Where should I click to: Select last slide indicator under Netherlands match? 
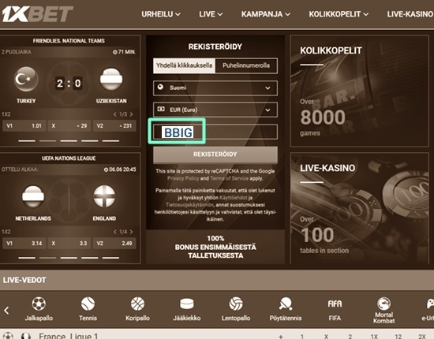(x=110, y=258)
